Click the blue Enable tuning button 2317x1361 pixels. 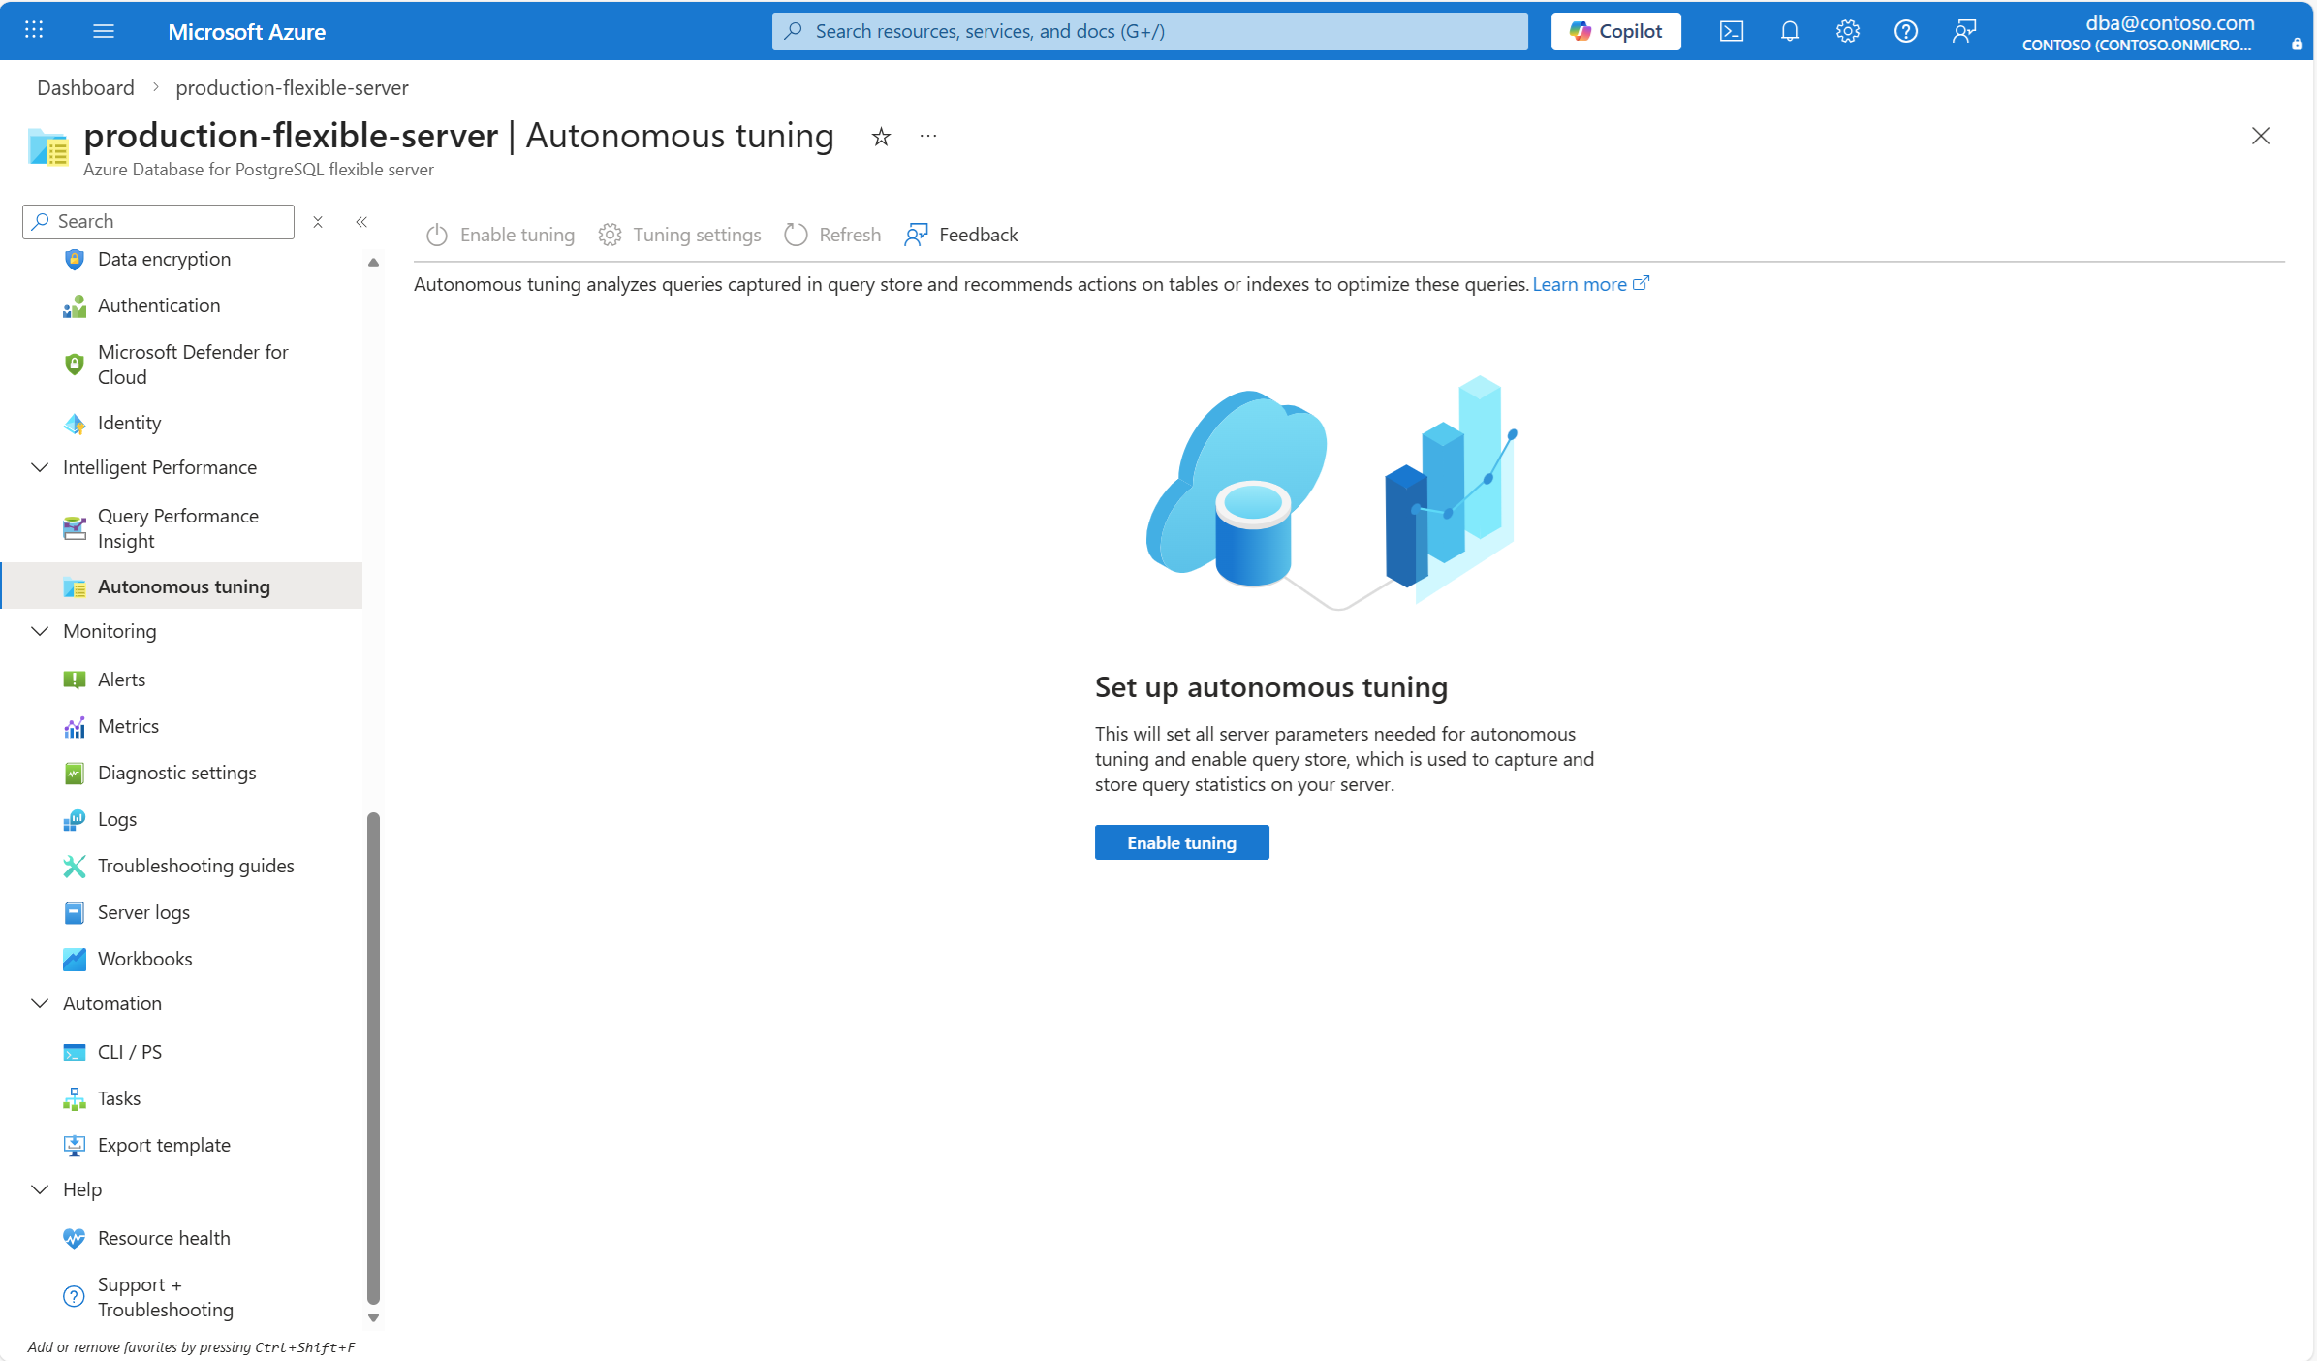[1181, 842]
